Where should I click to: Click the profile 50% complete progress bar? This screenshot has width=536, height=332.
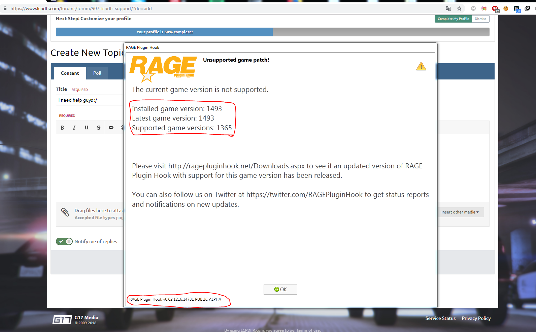(272, 32)
